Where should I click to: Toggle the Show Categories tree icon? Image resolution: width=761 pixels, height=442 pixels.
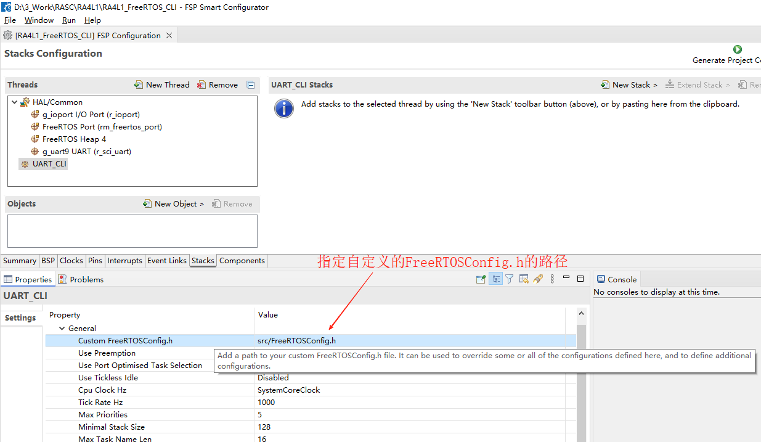[495, 279]
